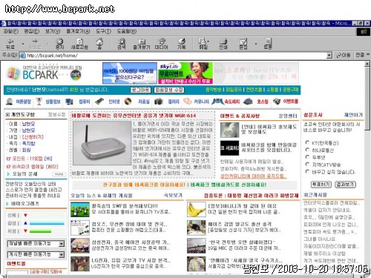This screenshot has width=371, height=278.
Task: Open the 채널별 빠른 이동기능 dropdown
Action: click(x=62, y=244)
